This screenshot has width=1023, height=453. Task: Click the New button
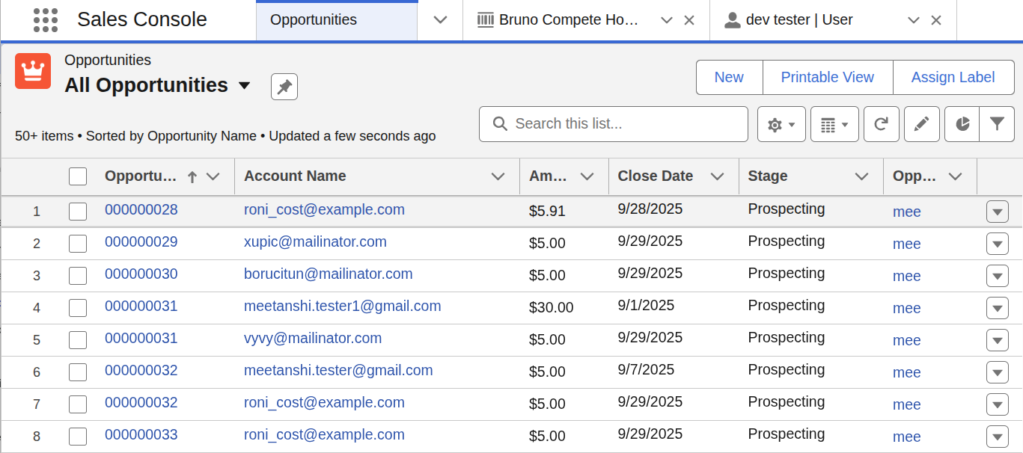tap(729, 78)
